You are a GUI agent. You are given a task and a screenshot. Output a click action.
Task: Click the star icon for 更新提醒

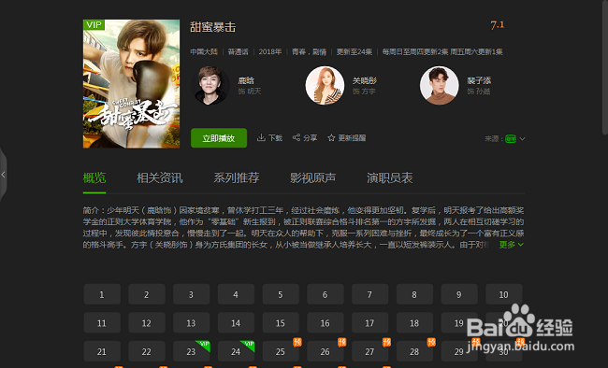click(331, 138)
